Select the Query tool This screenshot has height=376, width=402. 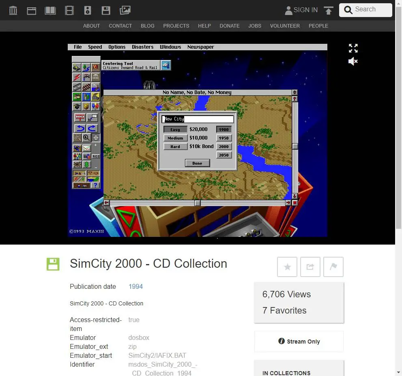click(92, 117)
